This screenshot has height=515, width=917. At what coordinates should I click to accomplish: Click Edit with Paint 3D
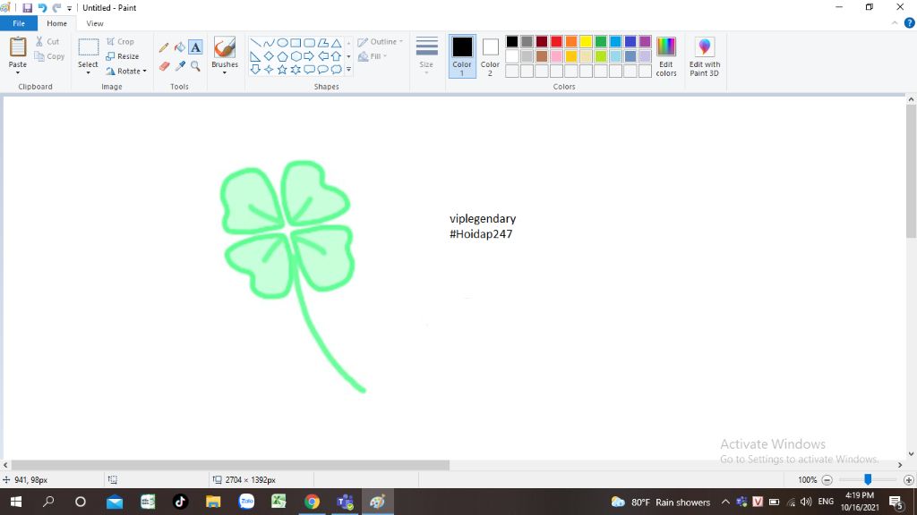(704, 56)
